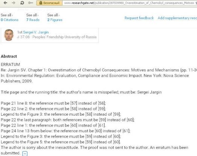Open the 7 Reads link
The width and height of the screenshot is (197, 156).
(x=33, y=20)
